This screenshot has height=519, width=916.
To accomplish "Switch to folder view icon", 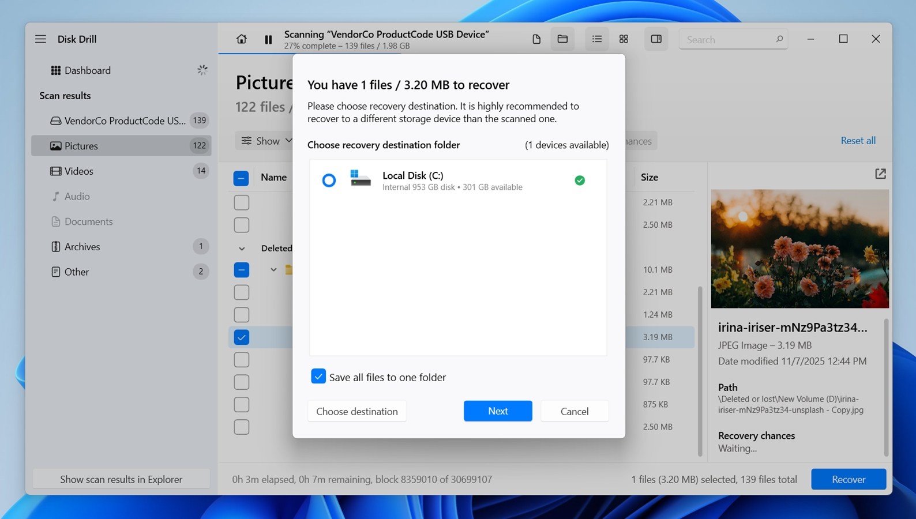I will pos(562,39).
